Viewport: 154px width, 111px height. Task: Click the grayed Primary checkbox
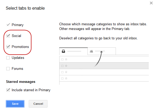tap(8, 25)
